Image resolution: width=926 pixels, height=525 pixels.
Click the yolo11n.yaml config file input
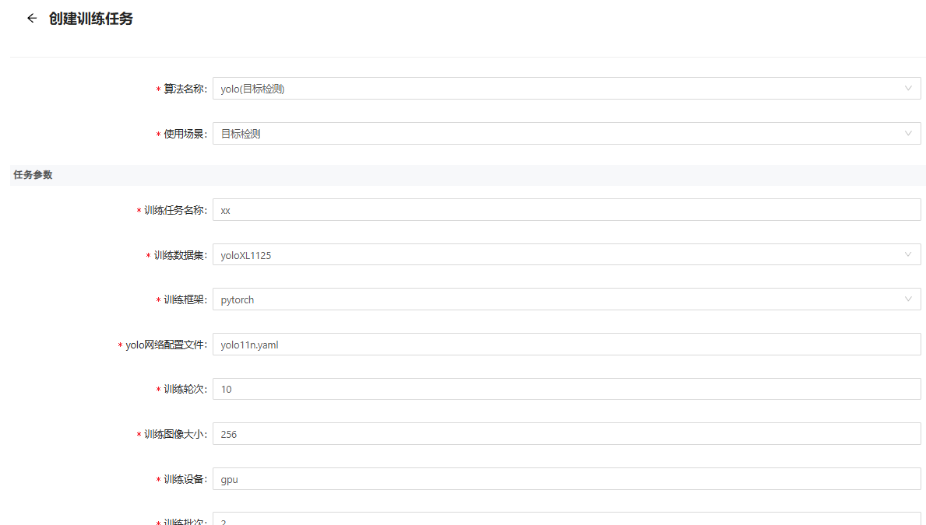click(x=566, y=345)
